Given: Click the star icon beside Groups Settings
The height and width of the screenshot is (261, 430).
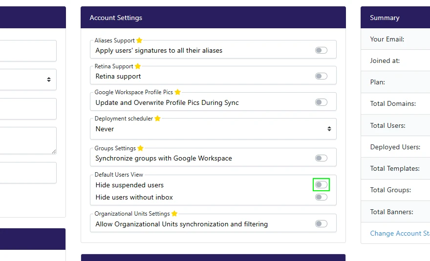Looking at the screenshot, I should [140, 148].
